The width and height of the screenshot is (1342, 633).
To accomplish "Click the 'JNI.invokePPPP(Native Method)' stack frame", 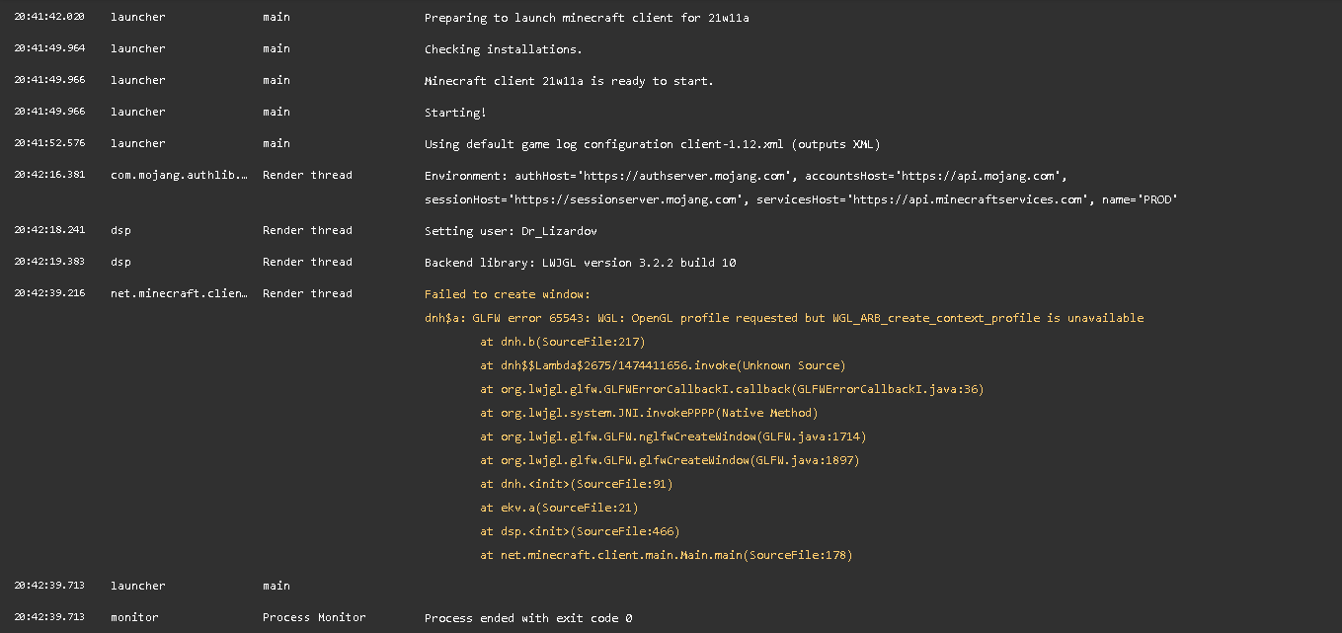I will [x=649, y=413].
